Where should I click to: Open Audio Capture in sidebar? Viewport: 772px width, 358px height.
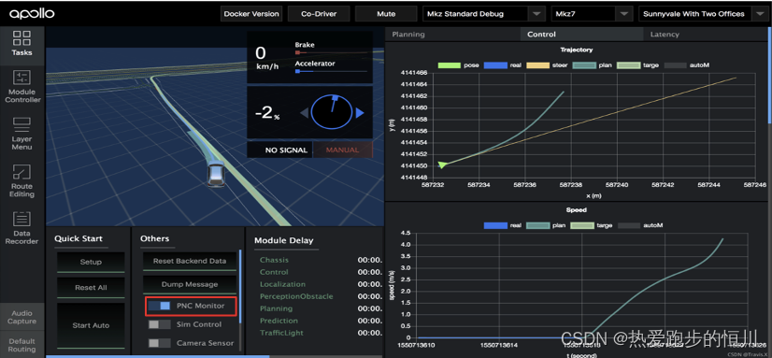(x=21, y=317)
